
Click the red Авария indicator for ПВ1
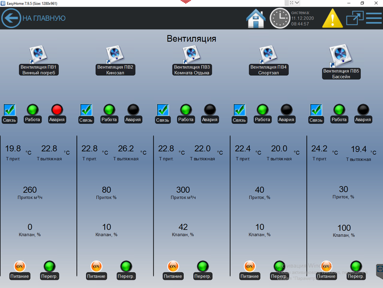[57, 110]
